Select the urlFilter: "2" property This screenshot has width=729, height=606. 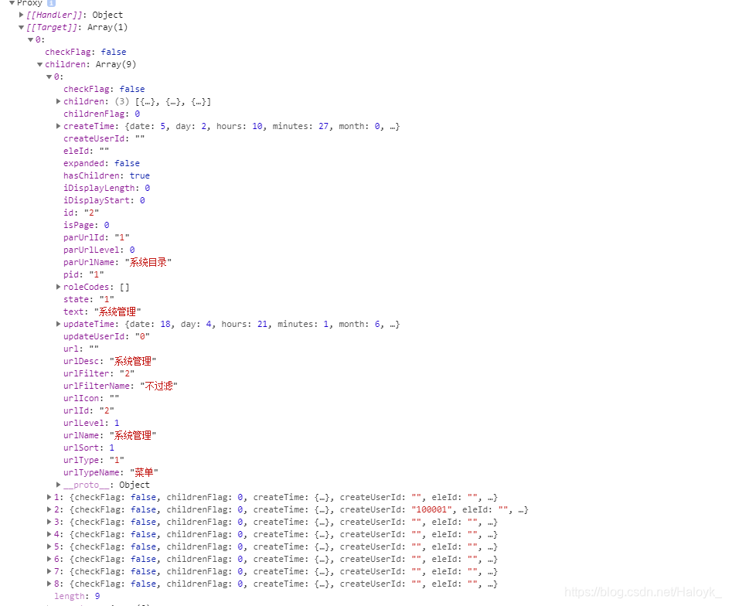[x=99, y=373]
